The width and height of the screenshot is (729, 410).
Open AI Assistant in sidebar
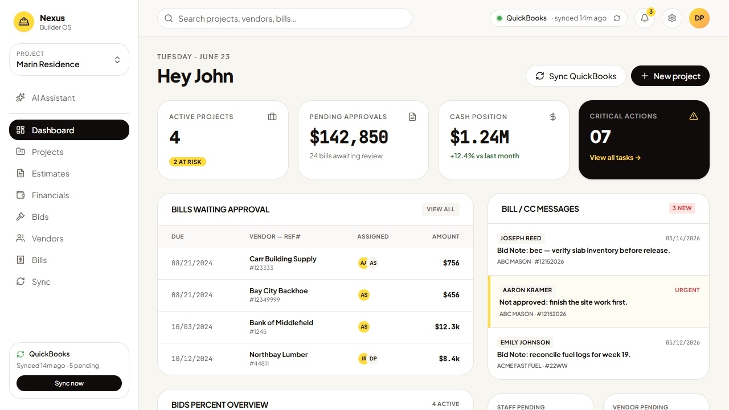[x=69, y=98]
